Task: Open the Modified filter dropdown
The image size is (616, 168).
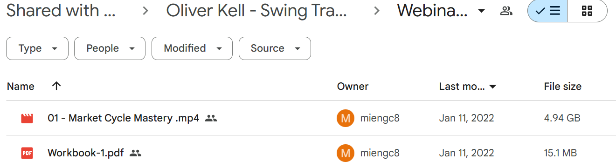Action: [x=192, y=48]
